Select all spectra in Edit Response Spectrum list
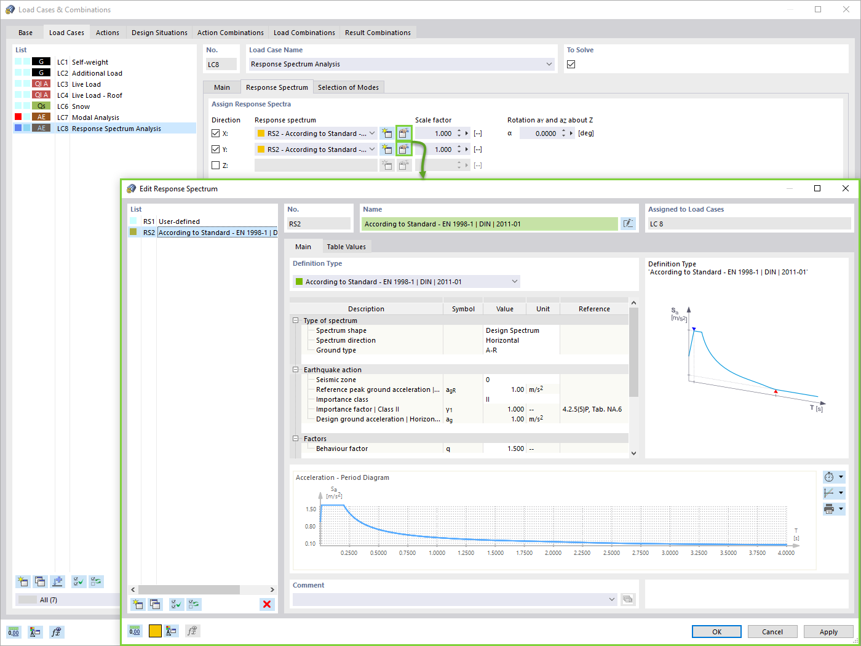This screenshot has width=861, height=646. click(x=177, y=604)
